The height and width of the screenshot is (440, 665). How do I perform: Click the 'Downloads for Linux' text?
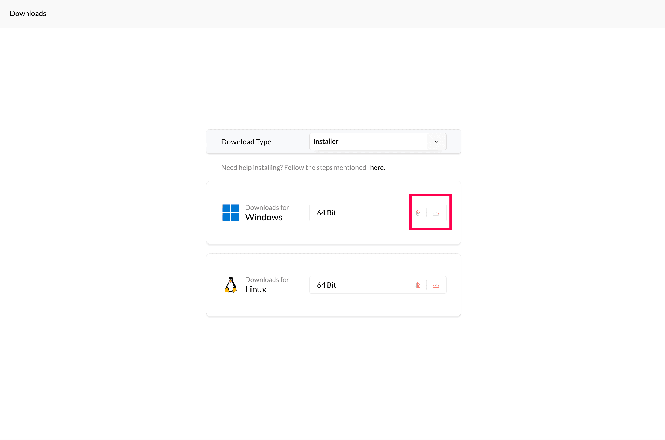[267, 279]
